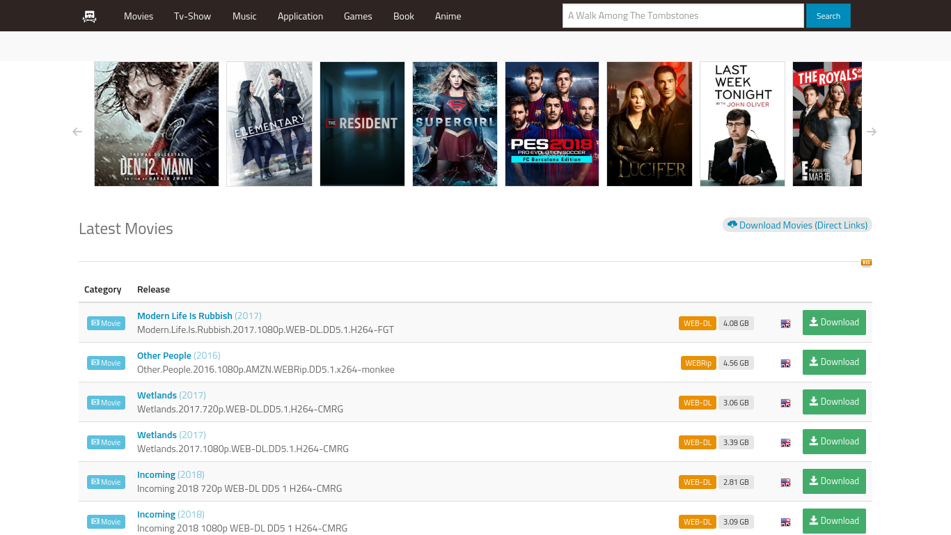Click the site logo icon

click(x=89, y=16)
